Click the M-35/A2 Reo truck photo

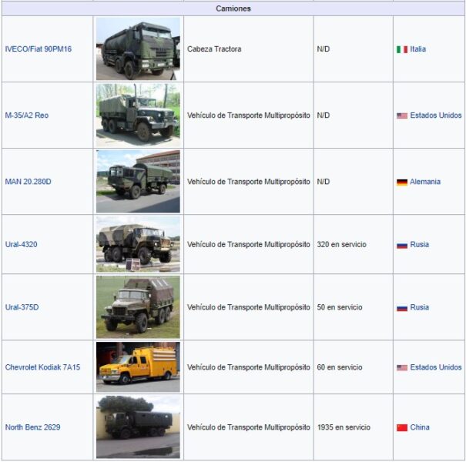tap(138, 115)
